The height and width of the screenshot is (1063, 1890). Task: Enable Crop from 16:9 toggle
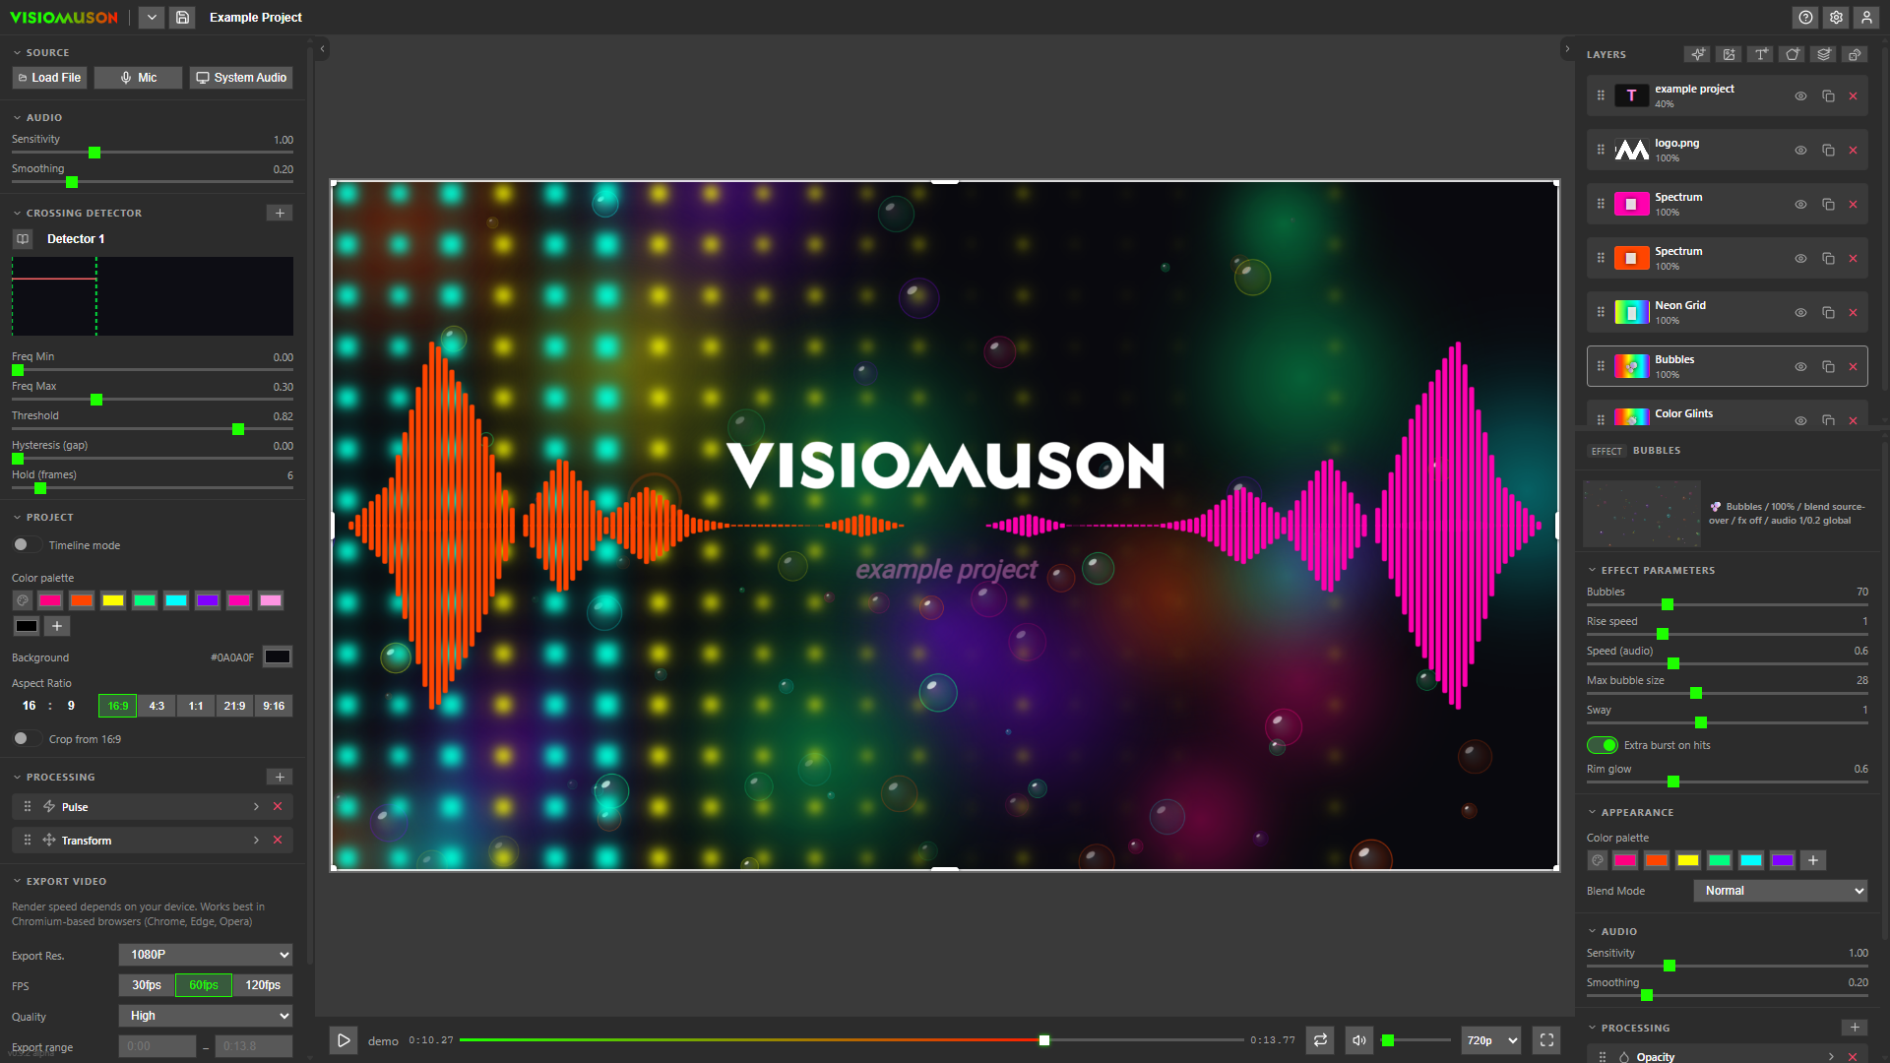pos(27,739)
